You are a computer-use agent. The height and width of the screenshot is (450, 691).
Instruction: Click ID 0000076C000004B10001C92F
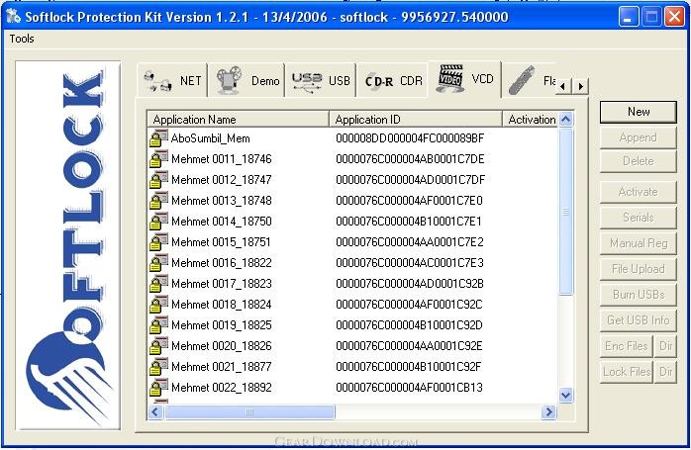click(x=409, y=367)
